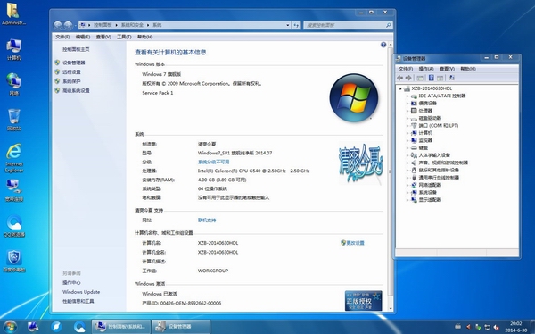The height and width of the screenshot is (334, 535).
Task: Click pinned blue compass browser on taskbar
Action: point(56,327)
